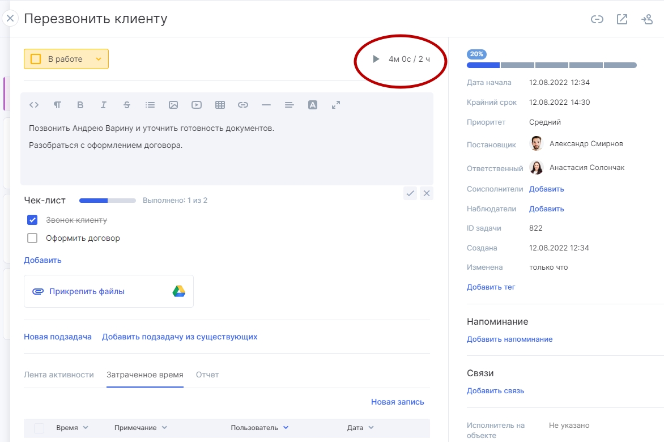664x442 pixels.
Task: Click the "Новая подзадача" link
Action: pos(58,337)
